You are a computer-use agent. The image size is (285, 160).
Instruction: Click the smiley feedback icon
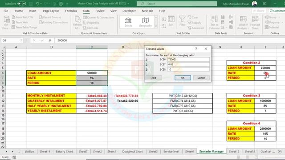click(61, 4)
